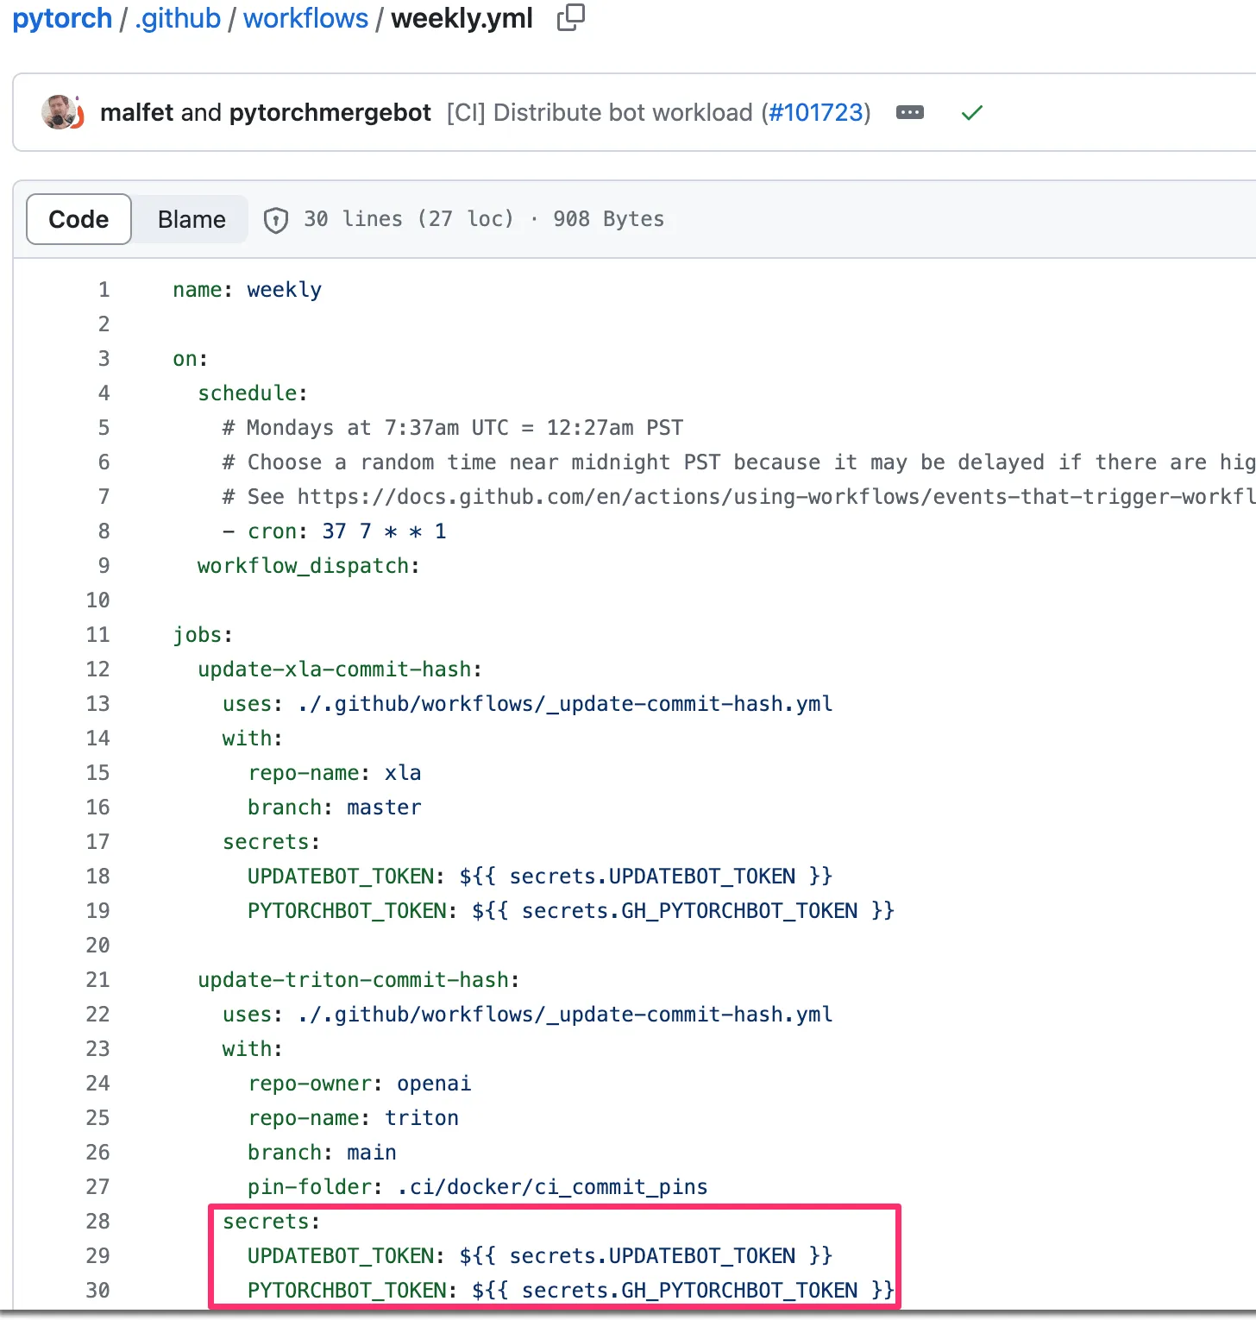Navigate to the pytorch repository root link

(62, 18)
